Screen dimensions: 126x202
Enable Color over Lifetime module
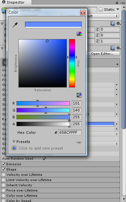pyautogui.click(x=4, y=195)
